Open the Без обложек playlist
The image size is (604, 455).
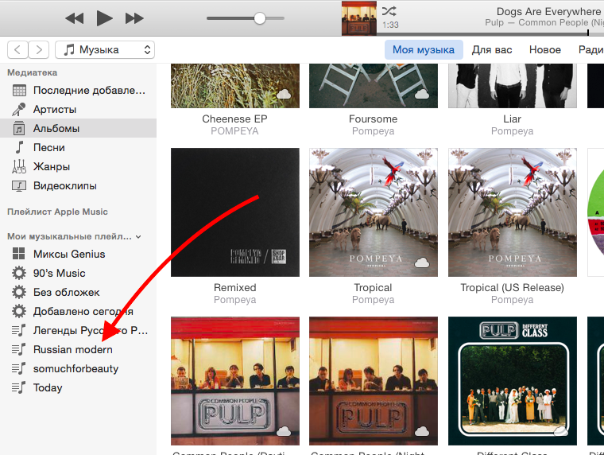[78, 292]
